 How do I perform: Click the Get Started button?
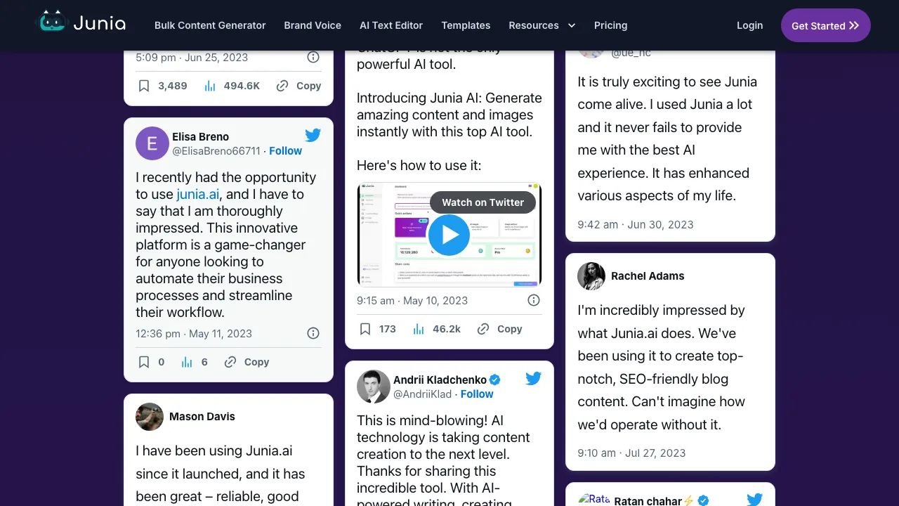[x=826, y=25]
